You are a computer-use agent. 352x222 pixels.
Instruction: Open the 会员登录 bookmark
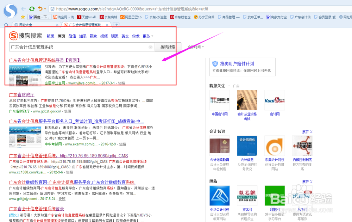point(325,17)
